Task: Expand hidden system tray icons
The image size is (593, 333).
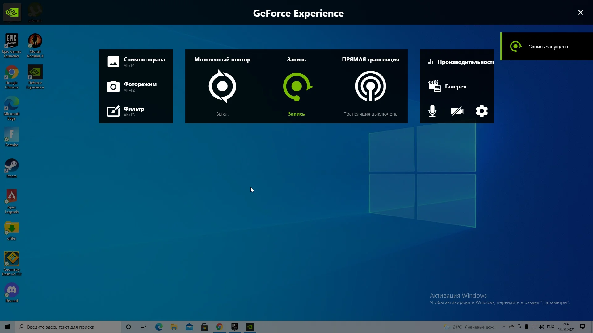Action: pos(504,327)
